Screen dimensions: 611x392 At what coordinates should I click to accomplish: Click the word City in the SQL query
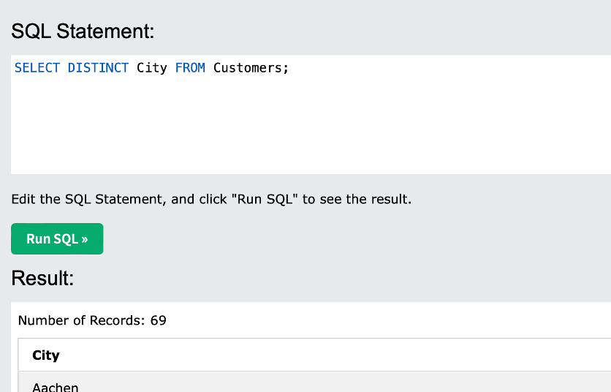pyautogui.click(x=151, y=68)
